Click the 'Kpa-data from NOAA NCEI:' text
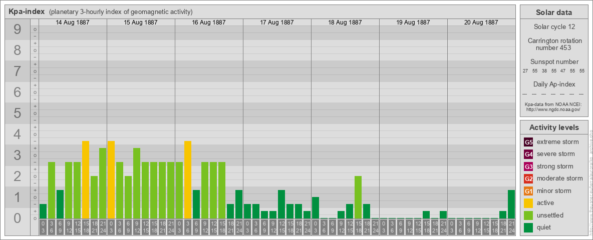Image resolution: width=593 pixels, height=240 pixels. (553, 104)
